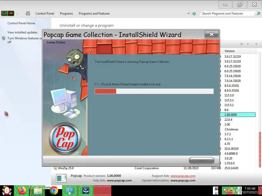
Task: Close the InstallShield Wizard dialog
Action: coord(212,34)
